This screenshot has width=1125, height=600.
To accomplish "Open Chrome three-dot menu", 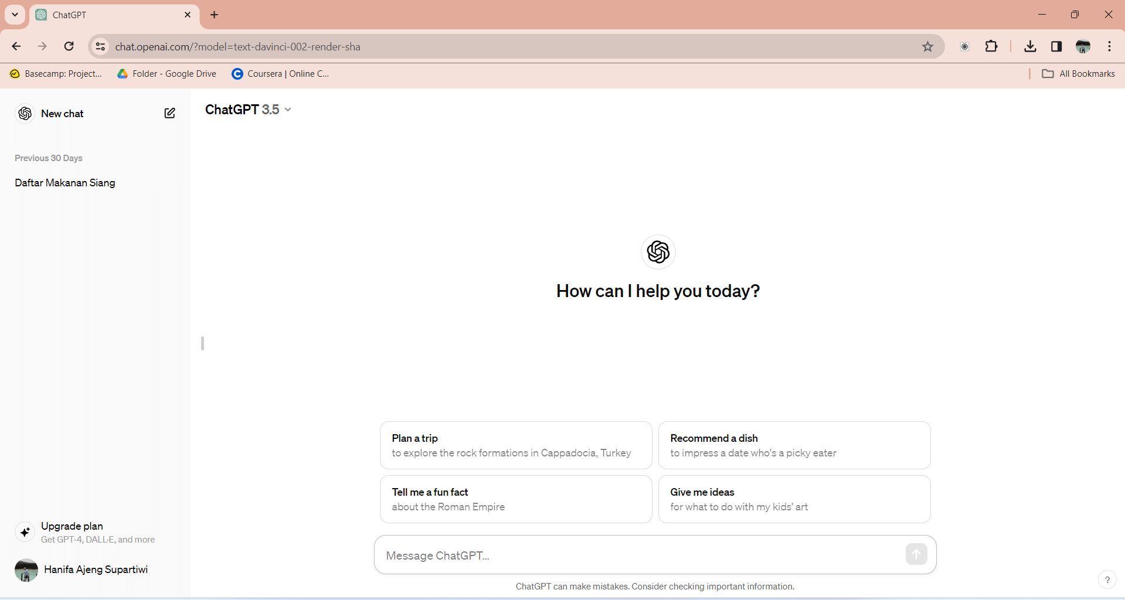I will pyautogui.click(x=1109, y=47).
